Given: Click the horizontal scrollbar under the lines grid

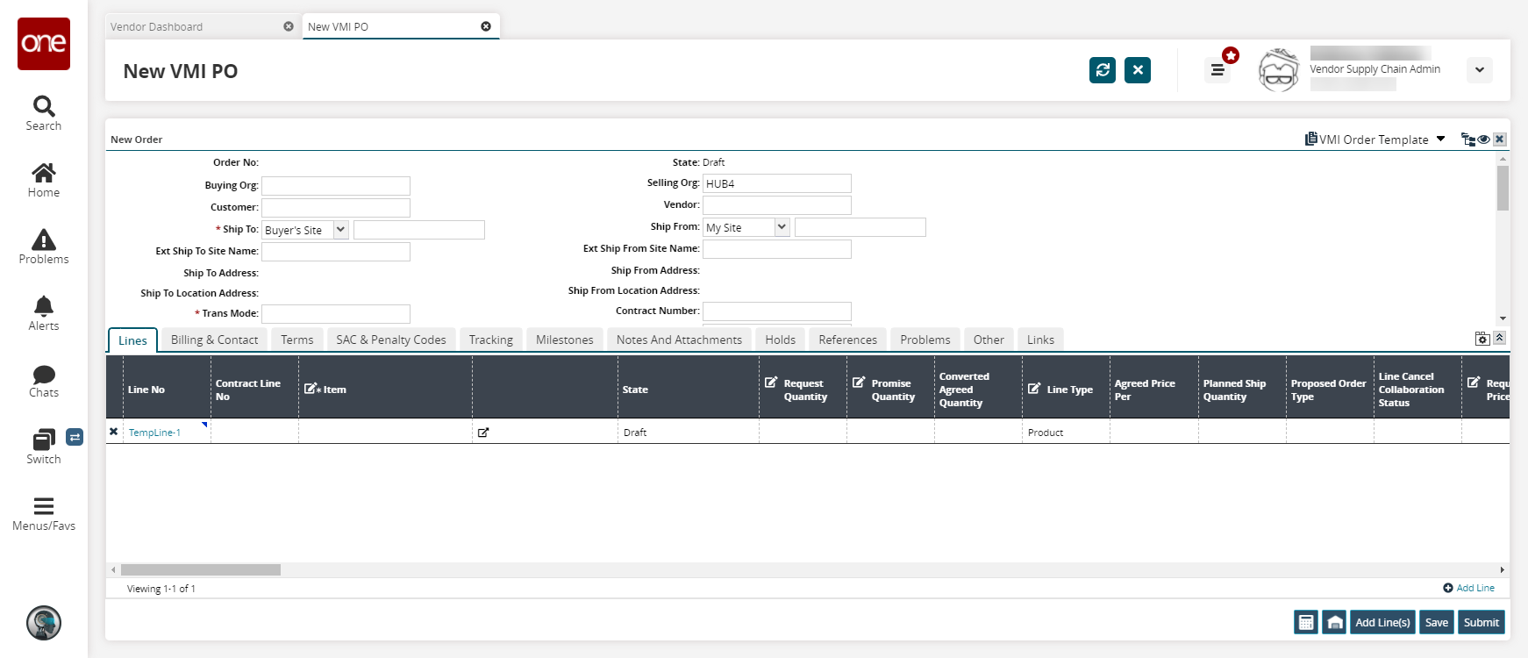Looking at the screenshot, I should 201,569.
